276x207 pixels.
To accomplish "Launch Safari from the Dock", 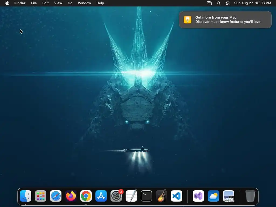I will click(x=56, y=196).
